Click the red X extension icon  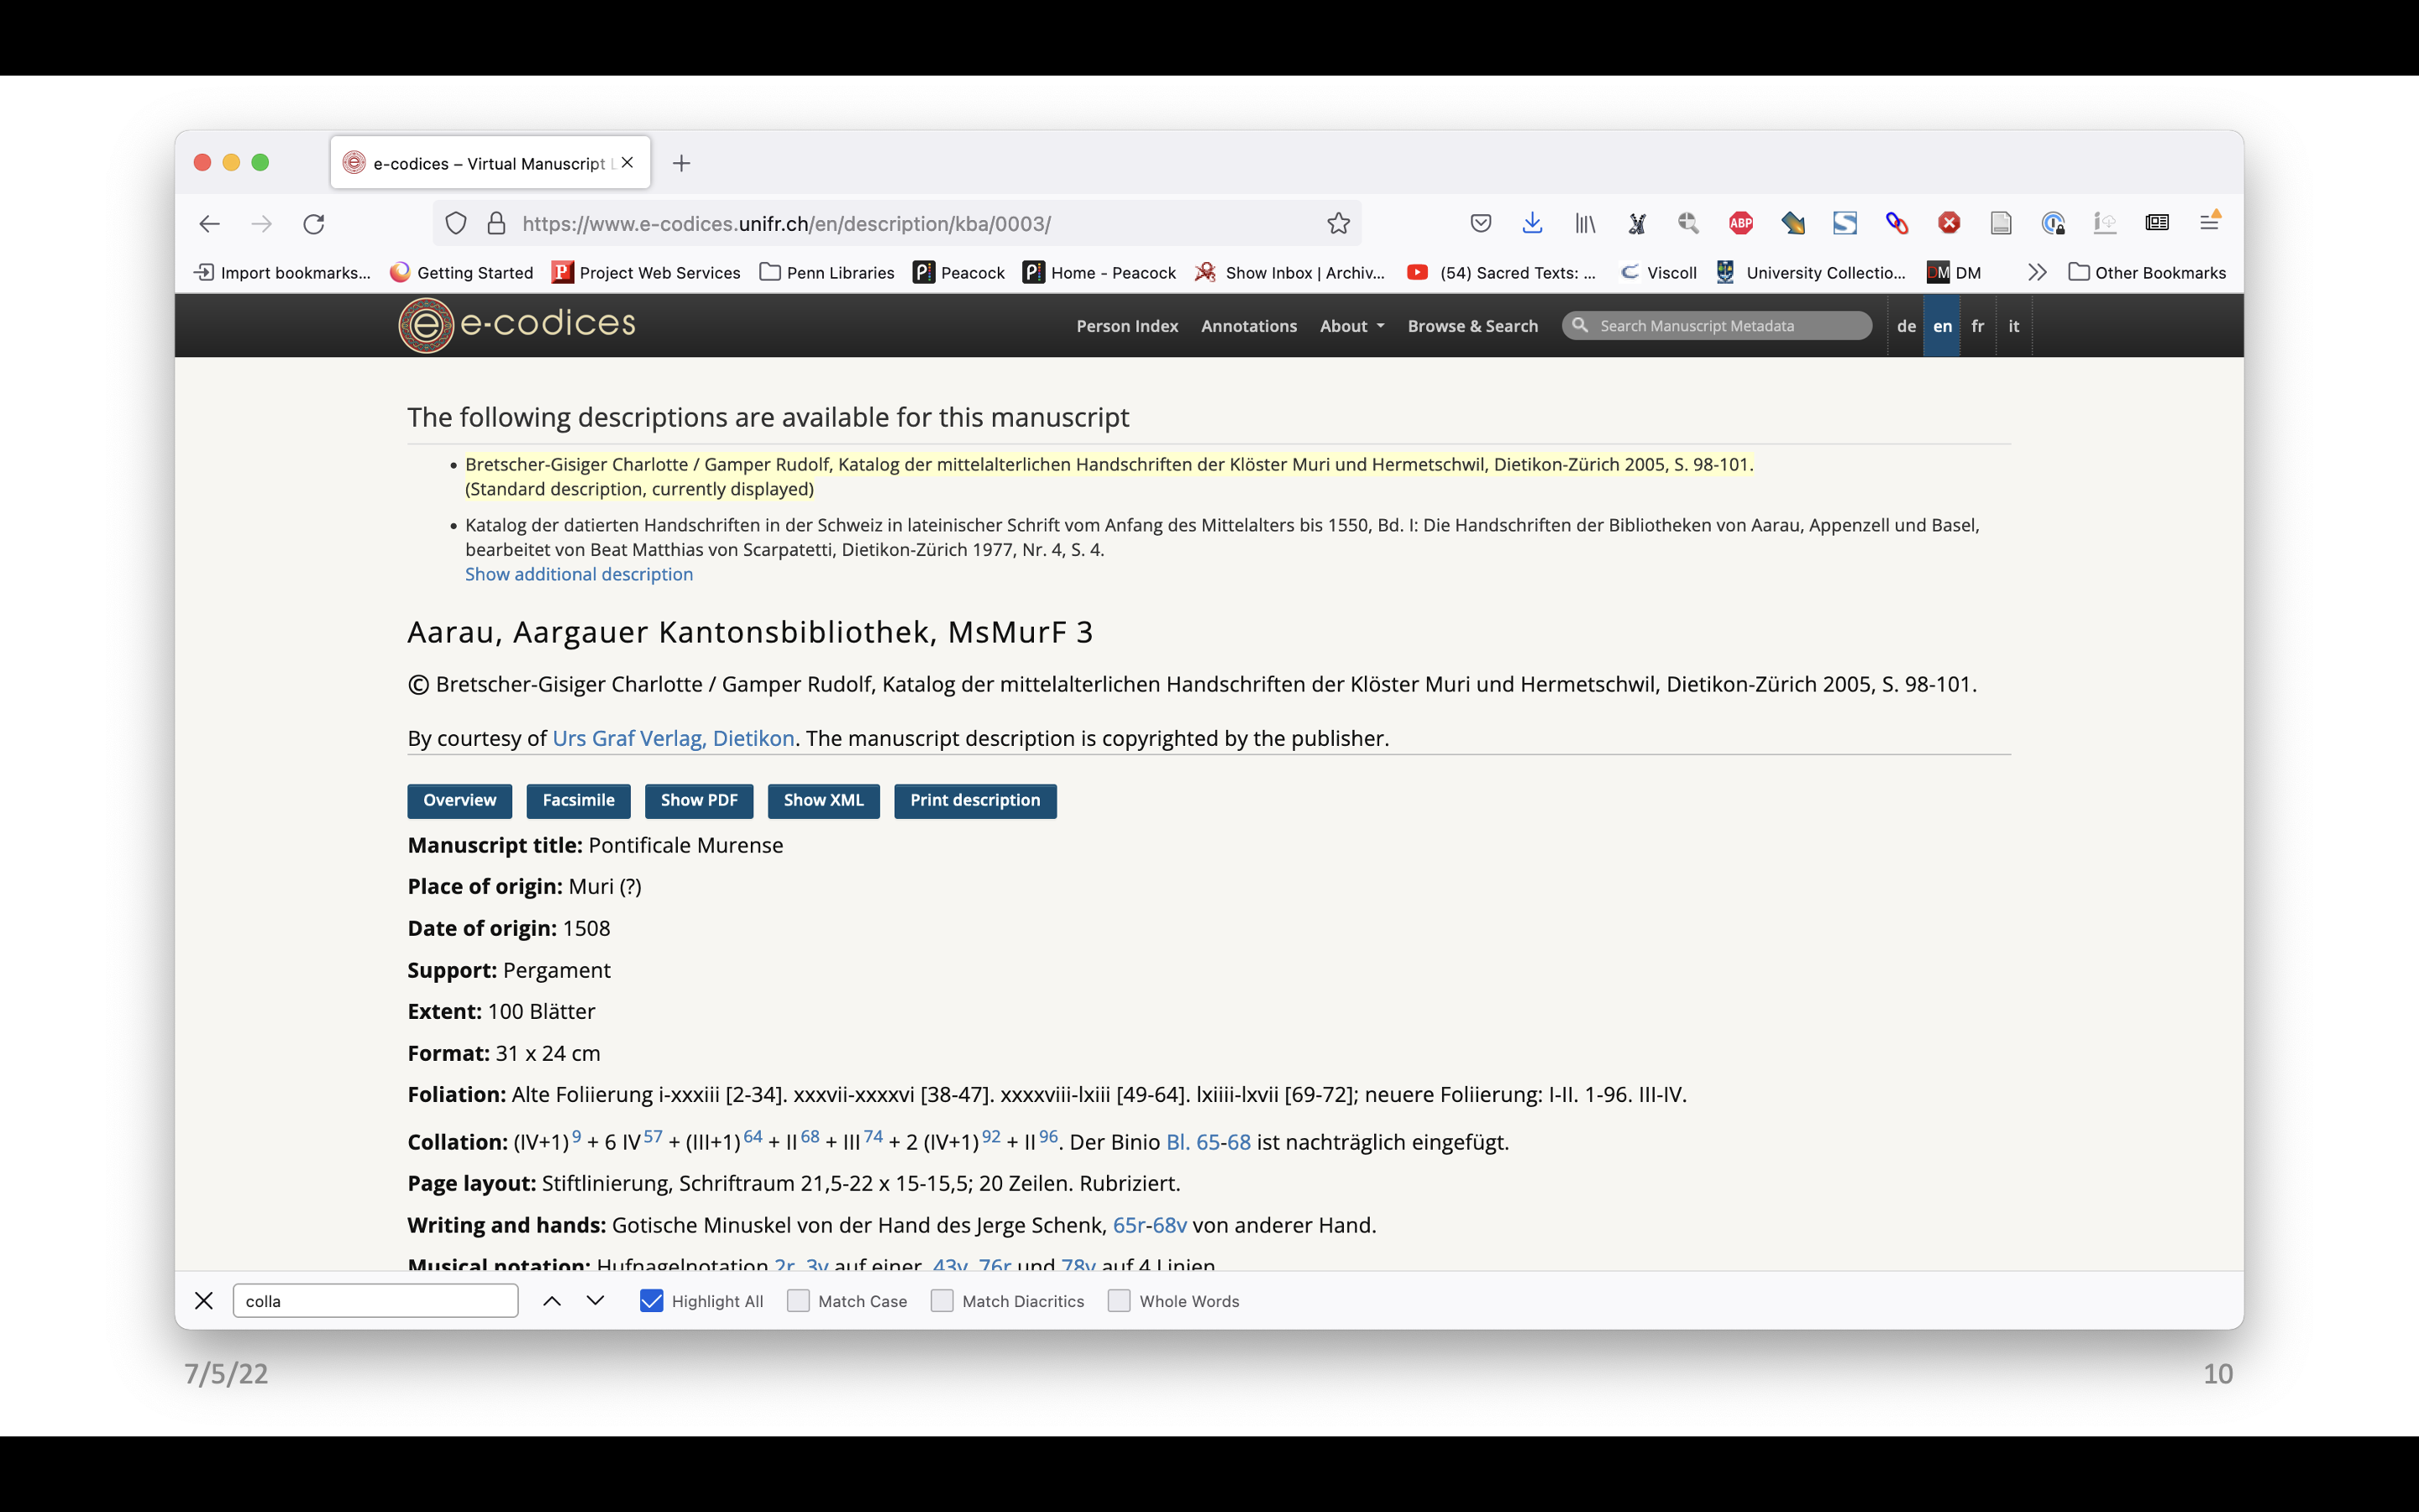[x=1949, y=223]
